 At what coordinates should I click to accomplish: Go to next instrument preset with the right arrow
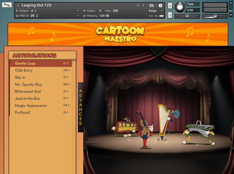click(x=144, y=6)
